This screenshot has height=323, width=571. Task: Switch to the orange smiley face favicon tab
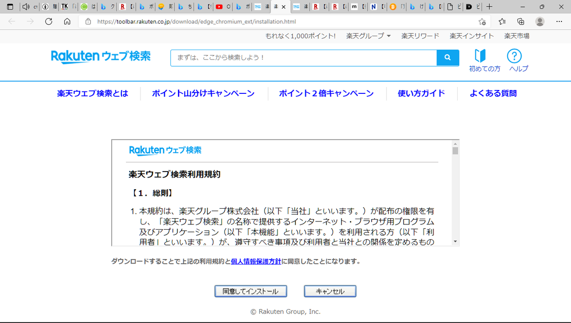coord(164,7)
